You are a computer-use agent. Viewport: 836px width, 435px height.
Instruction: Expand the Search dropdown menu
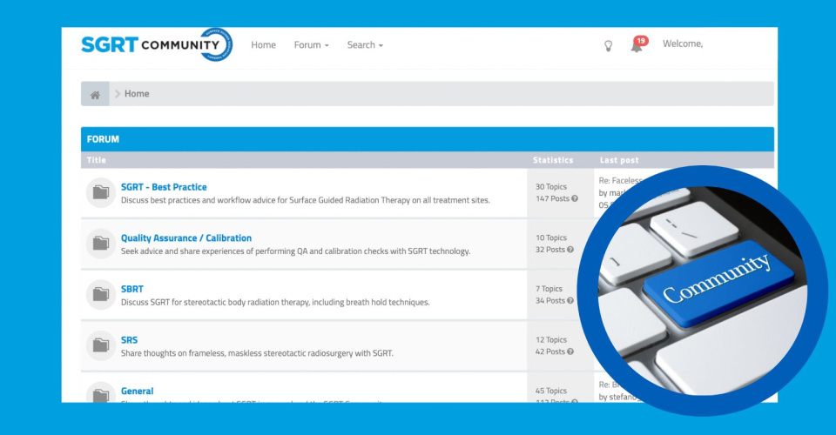tap(365, 45)
